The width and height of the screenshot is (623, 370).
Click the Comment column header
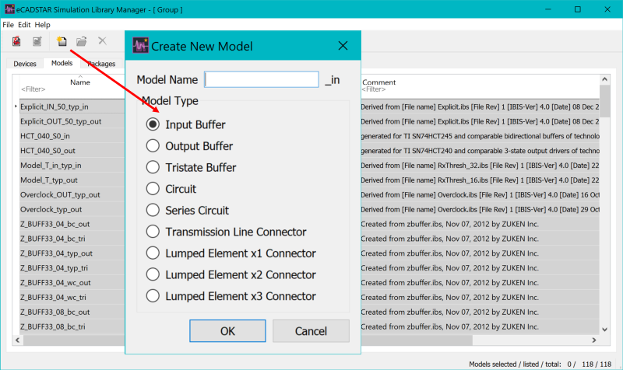click(x=378, y=82)
